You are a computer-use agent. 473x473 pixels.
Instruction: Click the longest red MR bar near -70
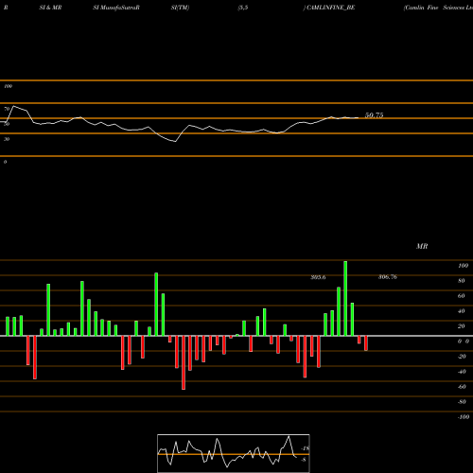coord(184,362)
